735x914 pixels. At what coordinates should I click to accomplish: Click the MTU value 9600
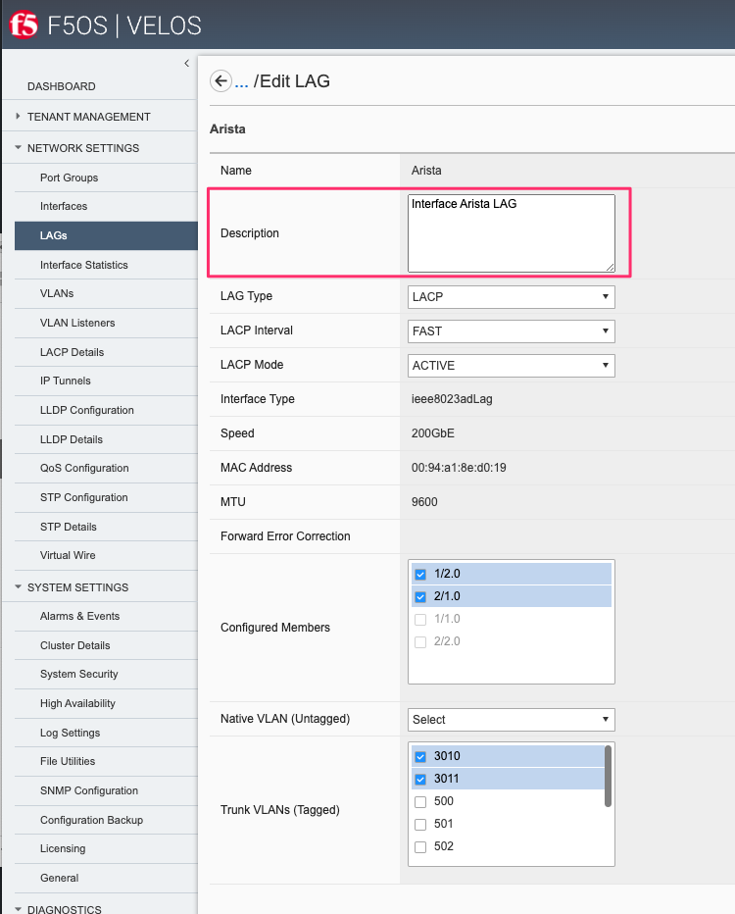(x=424, y=502)
